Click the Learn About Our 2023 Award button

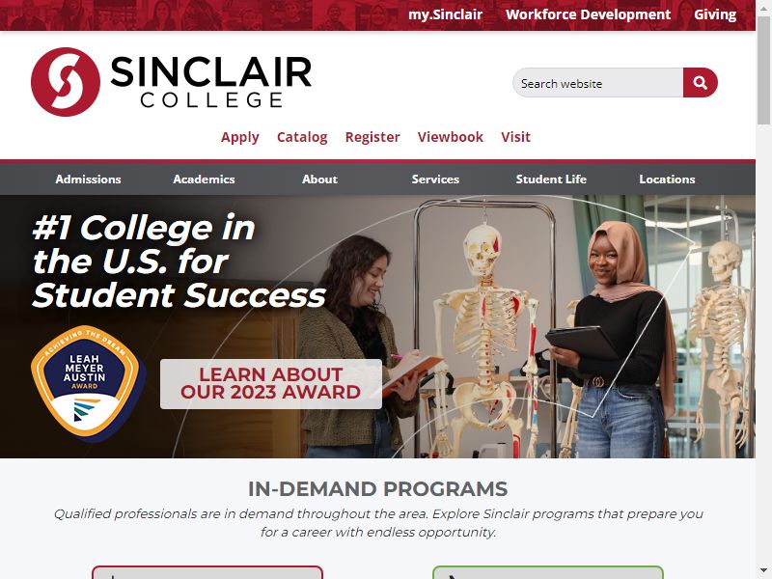[x=271, y=383]
